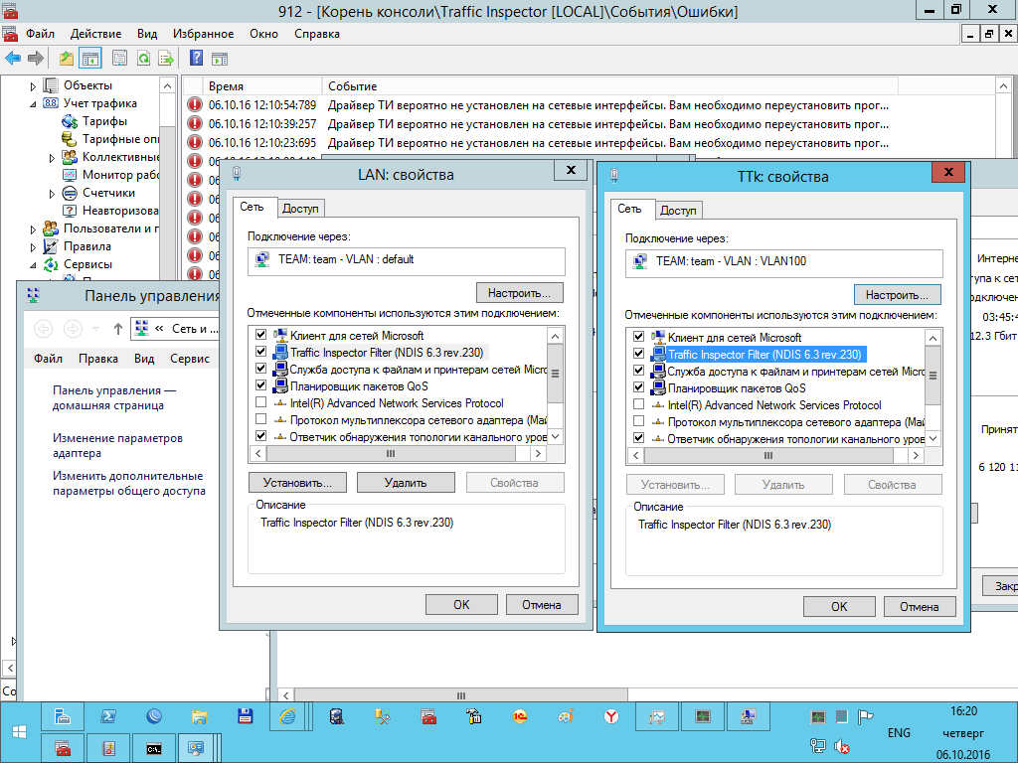Open Internet Explorer from the taskbar
1018x763 pixels.
[287, 716]
